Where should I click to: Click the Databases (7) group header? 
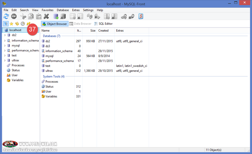tap(52, 36)
